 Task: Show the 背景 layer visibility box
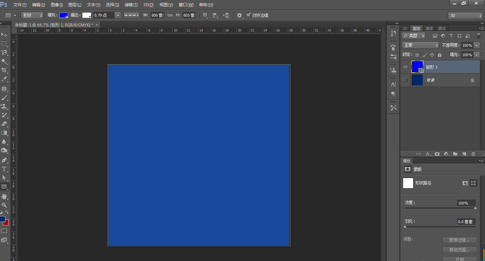[x=405, y=80]
